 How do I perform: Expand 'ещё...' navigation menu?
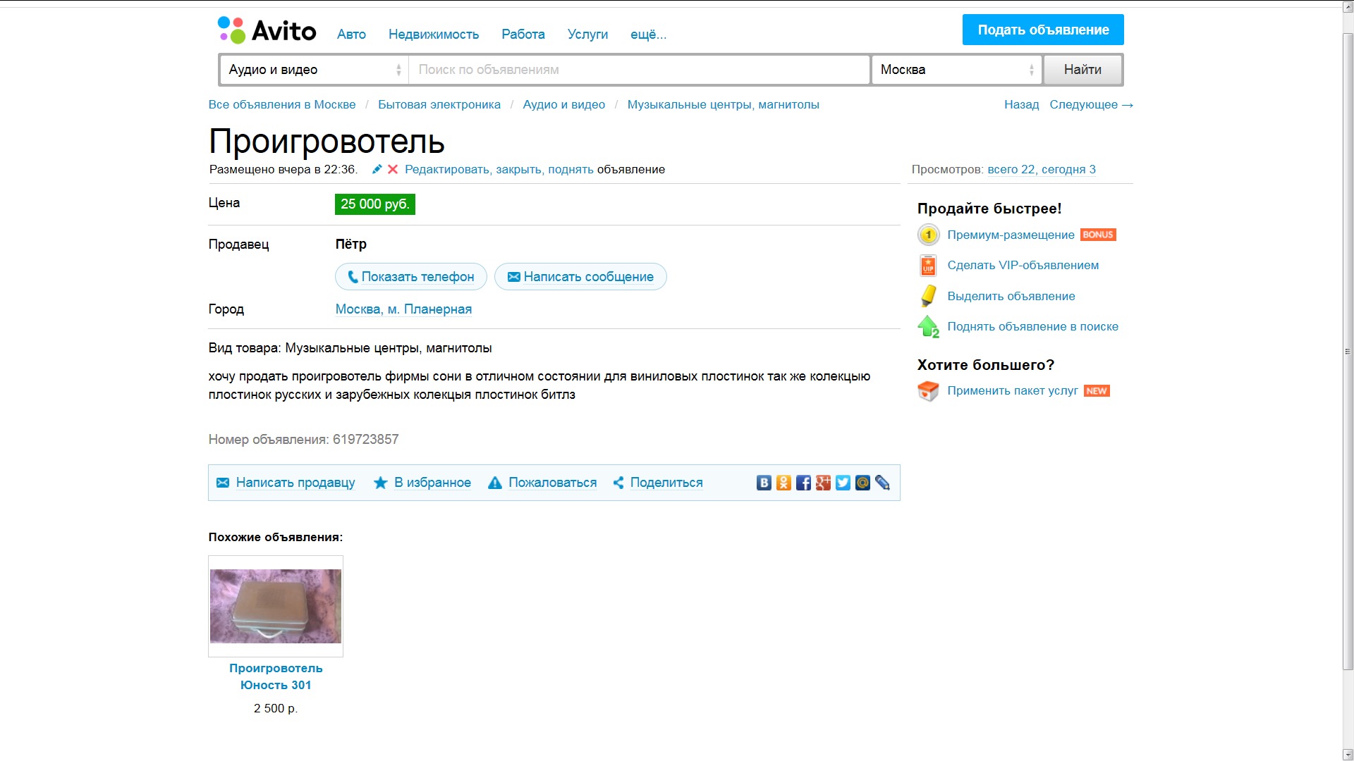pyautogui.click(x=648, y=35)
